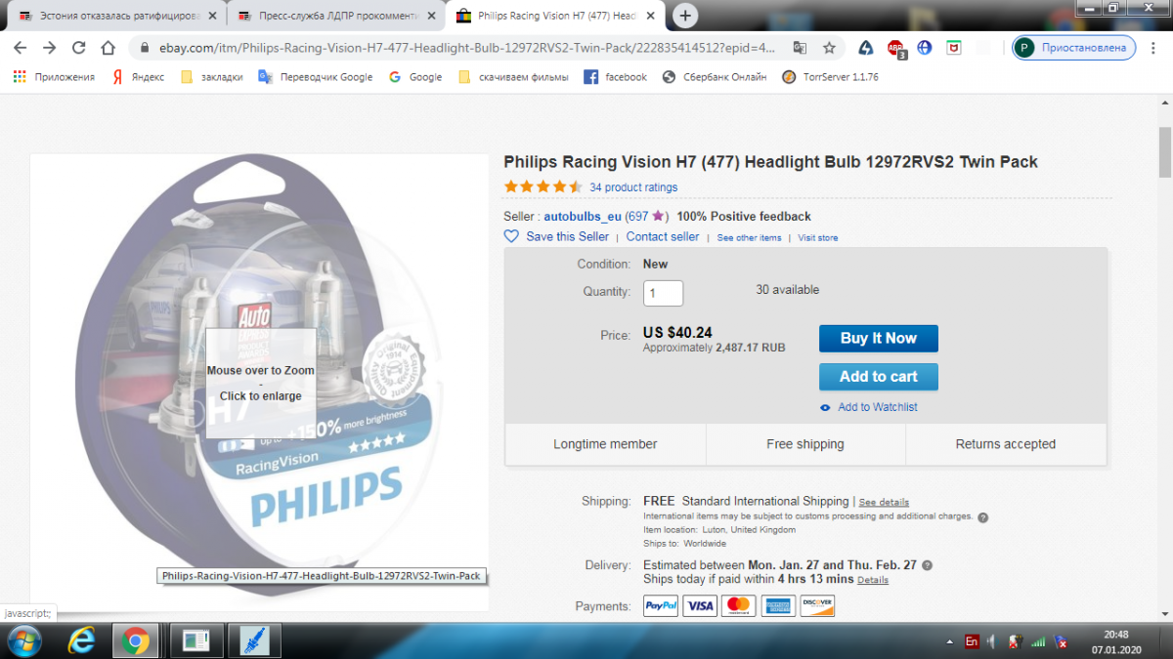
Task: Open Internet Explorer from the taskbar
Action: click(x=82, y=640)
